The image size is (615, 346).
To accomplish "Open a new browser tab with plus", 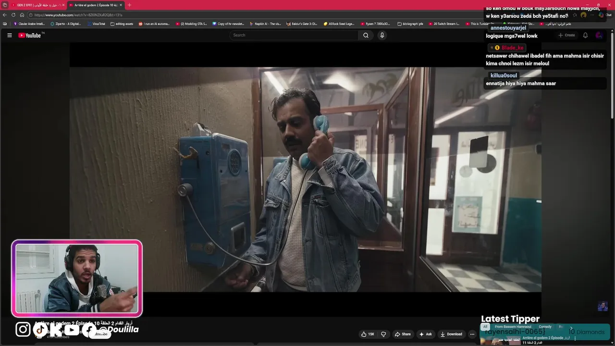I will click(129, 5).
